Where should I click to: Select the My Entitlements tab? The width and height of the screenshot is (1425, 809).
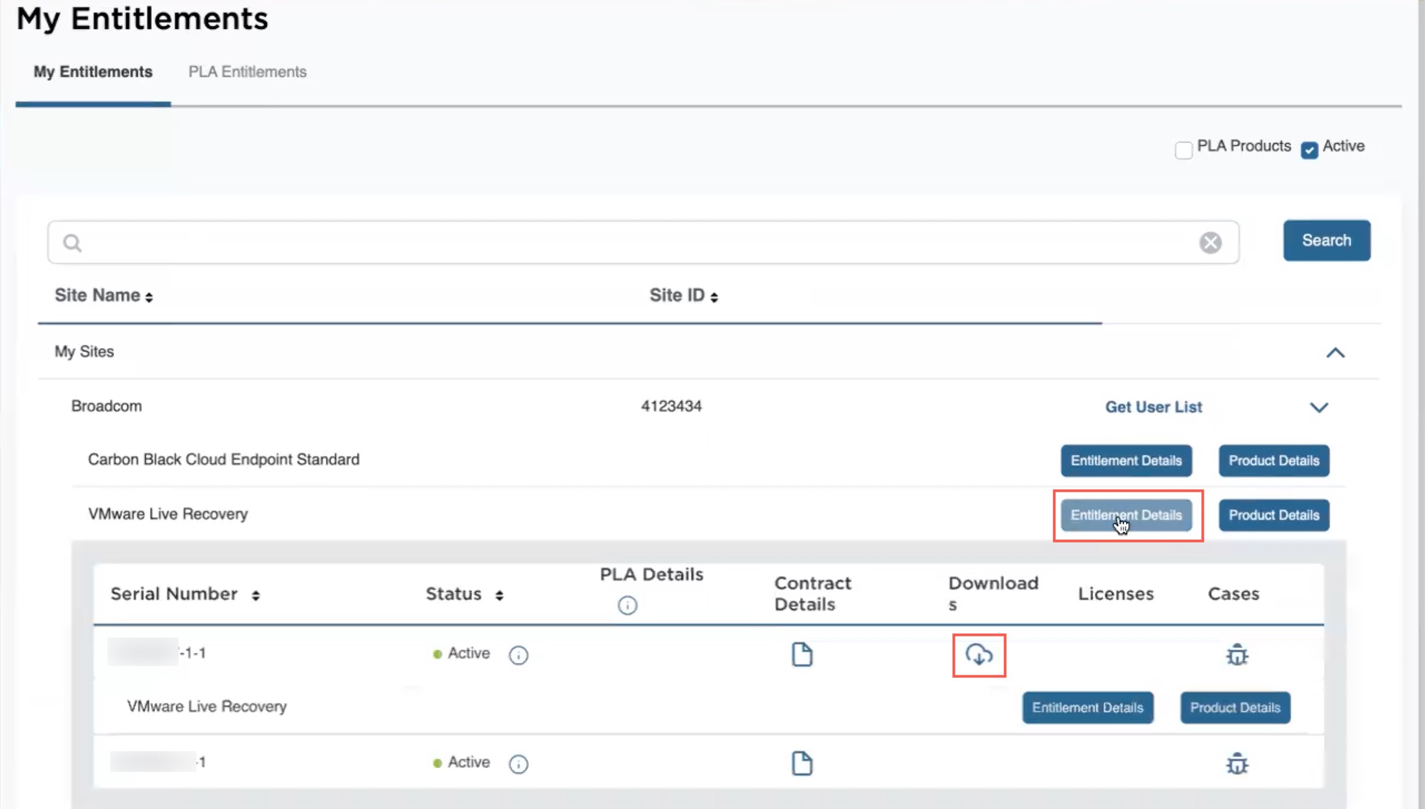click(93, 72)
